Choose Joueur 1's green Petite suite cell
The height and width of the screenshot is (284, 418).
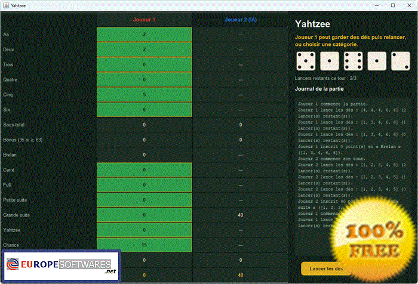point(145,200)
